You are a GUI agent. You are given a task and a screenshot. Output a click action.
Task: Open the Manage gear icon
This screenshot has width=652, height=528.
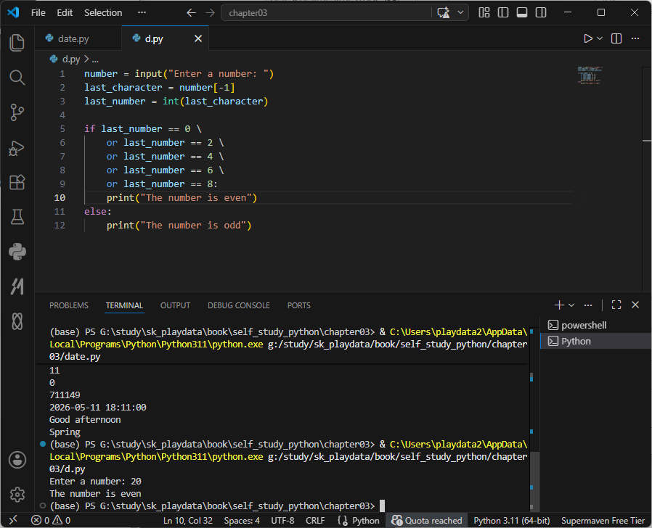(x=17, y=495)
